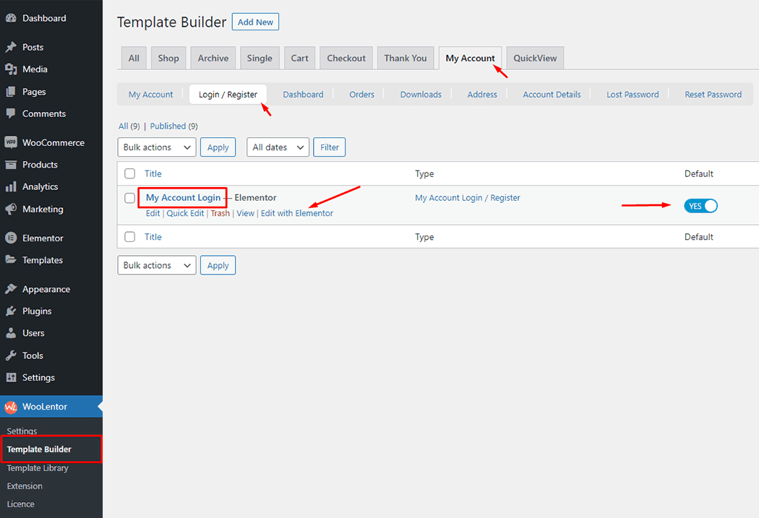
Task: Click the Add New button
Action: coord(255,22)
